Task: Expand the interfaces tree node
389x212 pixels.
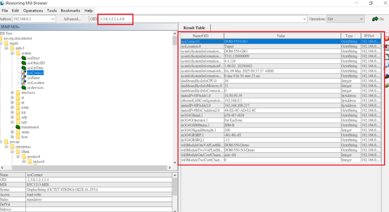Action: (x=12, y=93)
